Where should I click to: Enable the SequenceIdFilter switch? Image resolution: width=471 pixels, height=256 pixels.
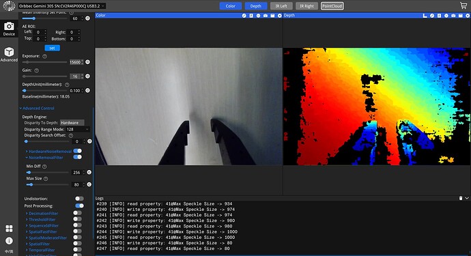pyautogui.click(x=78, y=225)
